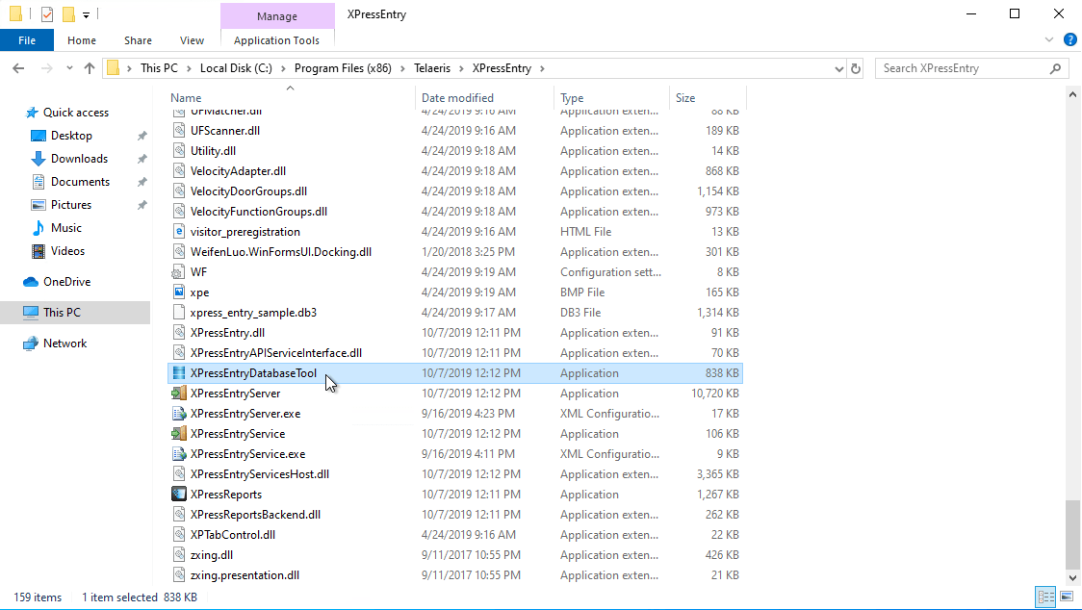Expand chevron after Local Disk (C:)
The width and height of the screenshot is (1082, 610).
tap(283, 68)
